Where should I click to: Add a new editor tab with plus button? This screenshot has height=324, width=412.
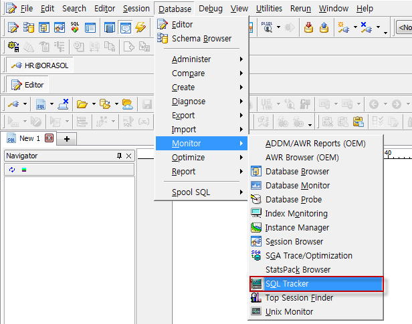67,138
